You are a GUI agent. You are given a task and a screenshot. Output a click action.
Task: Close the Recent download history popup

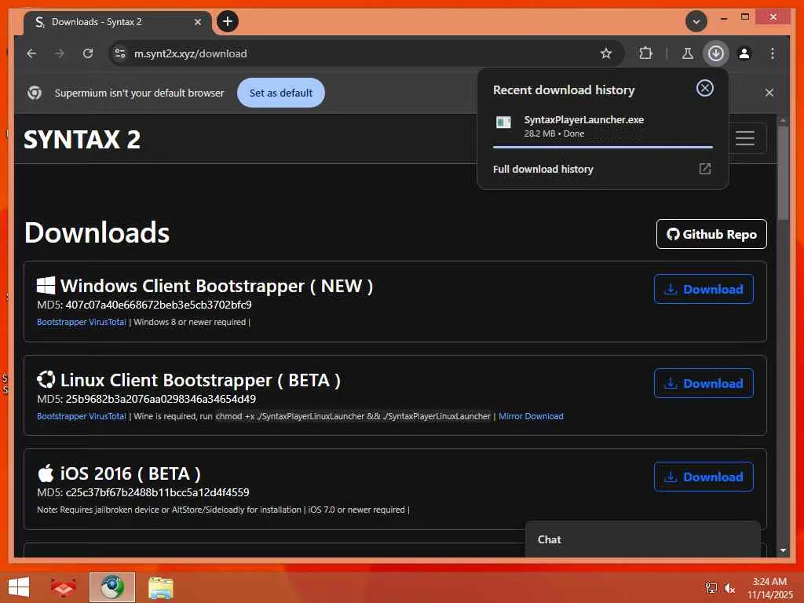tap(704, 88)
